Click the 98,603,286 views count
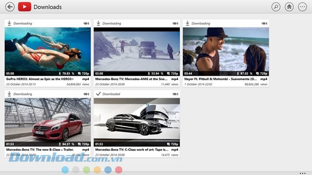The image size is (312, 175). tap(256, 84)
